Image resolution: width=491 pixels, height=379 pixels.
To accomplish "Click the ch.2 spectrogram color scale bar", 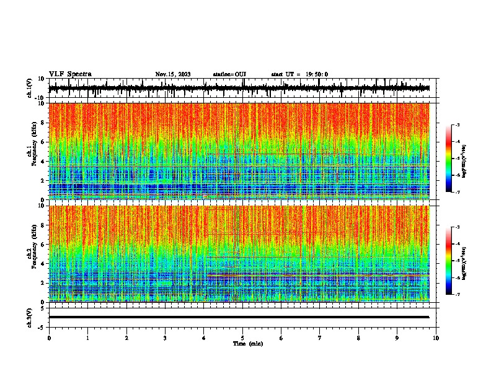I will point(449,261).
